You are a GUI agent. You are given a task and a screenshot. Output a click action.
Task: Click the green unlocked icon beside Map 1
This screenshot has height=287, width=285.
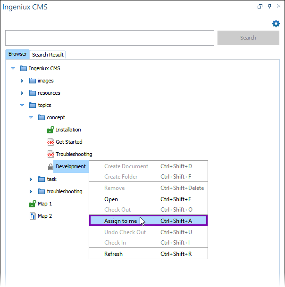click(x=33, y=204)
